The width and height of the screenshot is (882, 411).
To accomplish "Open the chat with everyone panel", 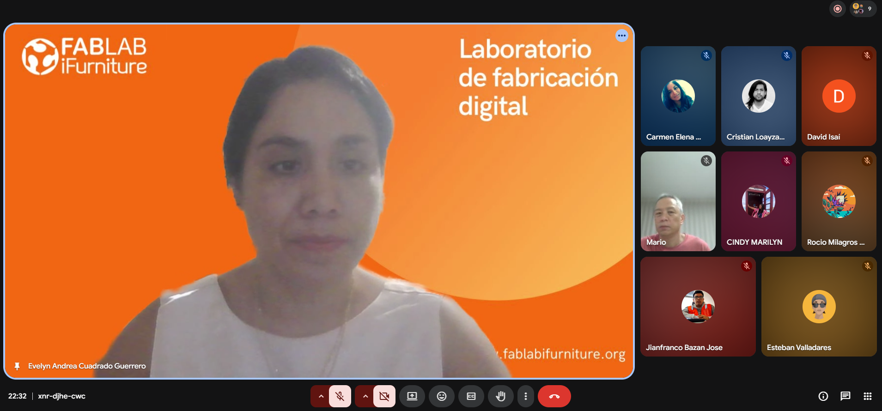I will pos(846,396).
